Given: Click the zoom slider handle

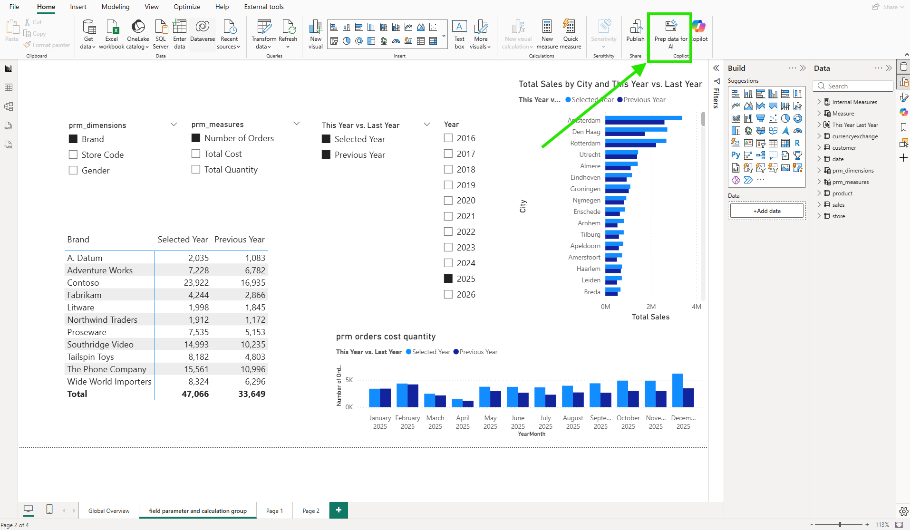Looking at the screenshot, I should pos(840,524).
